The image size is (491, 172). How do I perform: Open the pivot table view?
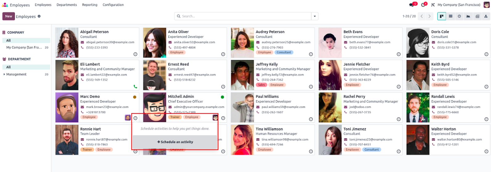click(477, 16)
